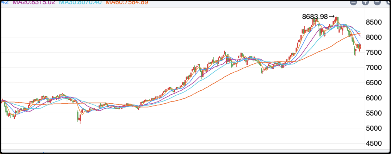Open chart settings gear icon
The image size is (391, 154).
click(x=388, y=2)
